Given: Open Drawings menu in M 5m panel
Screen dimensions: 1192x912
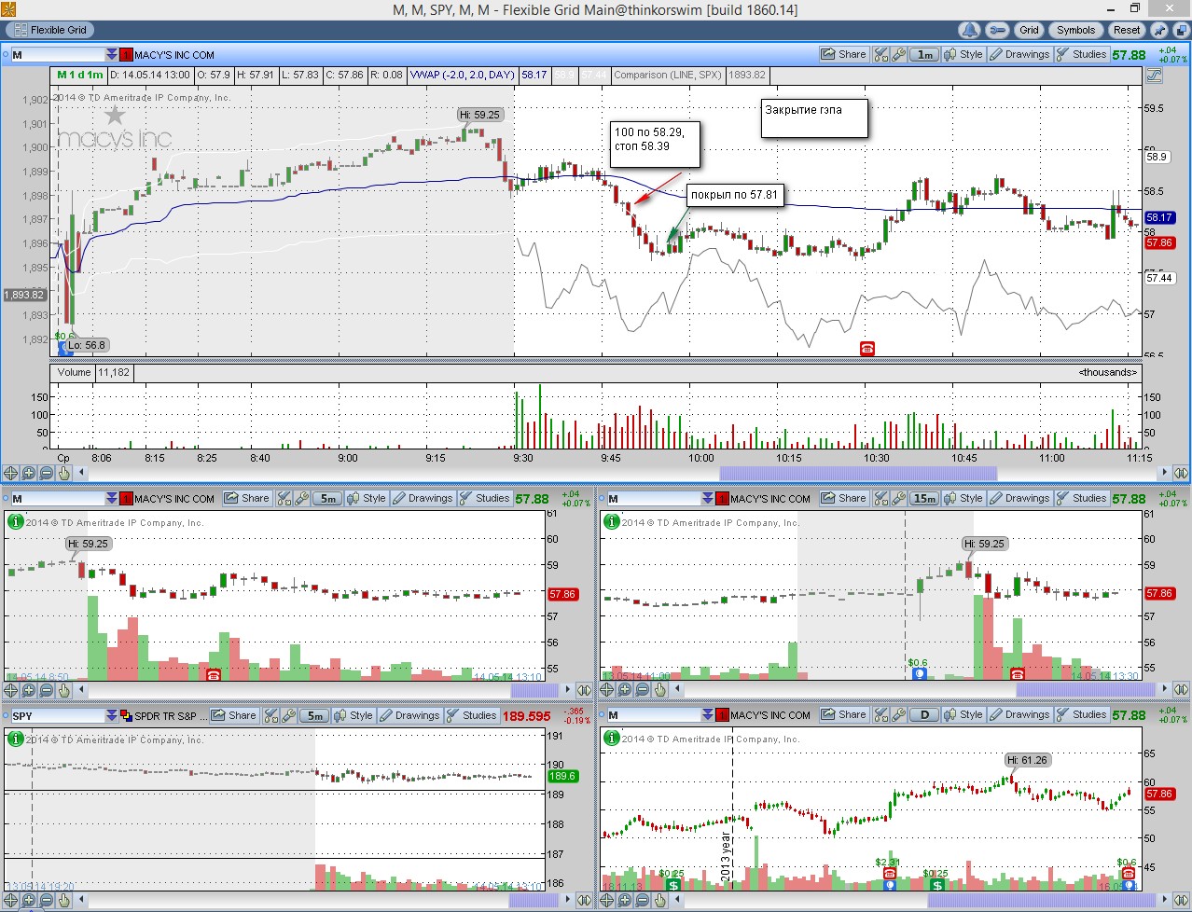Looking at the screenshot, I should (423, 499).
